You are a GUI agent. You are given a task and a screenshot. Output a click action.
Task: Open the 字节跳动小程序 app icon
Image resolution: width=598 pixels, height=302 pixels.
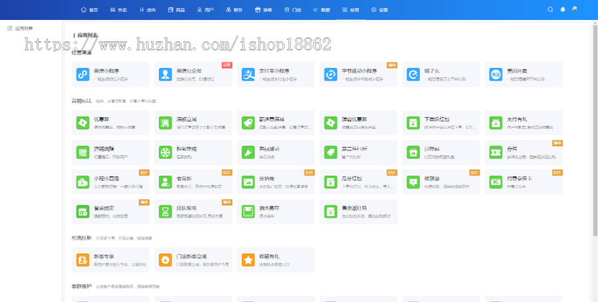point(331,75)
